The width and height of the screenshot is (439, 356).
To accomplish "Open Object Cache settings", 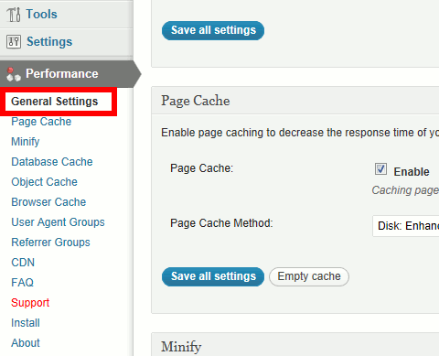I will [x=44, y=182].
